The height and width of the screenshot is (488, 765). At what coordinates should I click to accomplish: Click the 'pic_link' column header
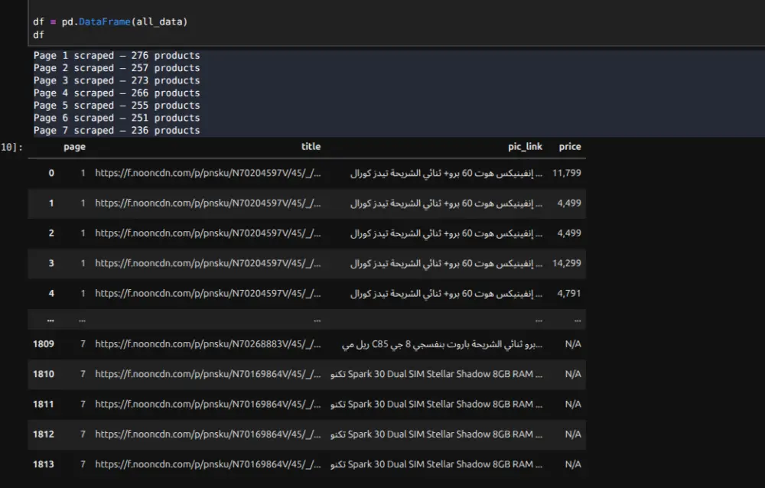[x=525, y=146]
